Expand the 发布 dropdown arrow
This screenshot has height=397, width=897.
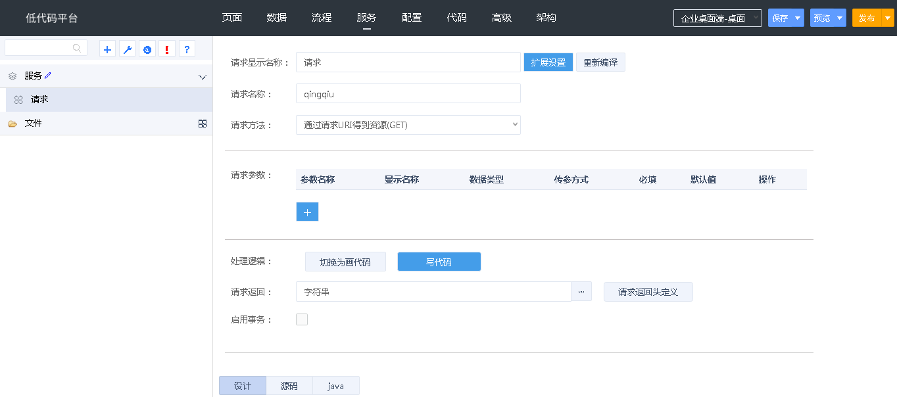pyautogui.click(x=887, y=18)
